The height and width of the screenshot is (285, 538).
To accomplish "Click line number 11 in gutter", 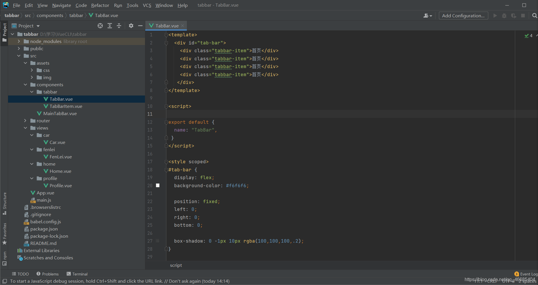I will (150, 114).
